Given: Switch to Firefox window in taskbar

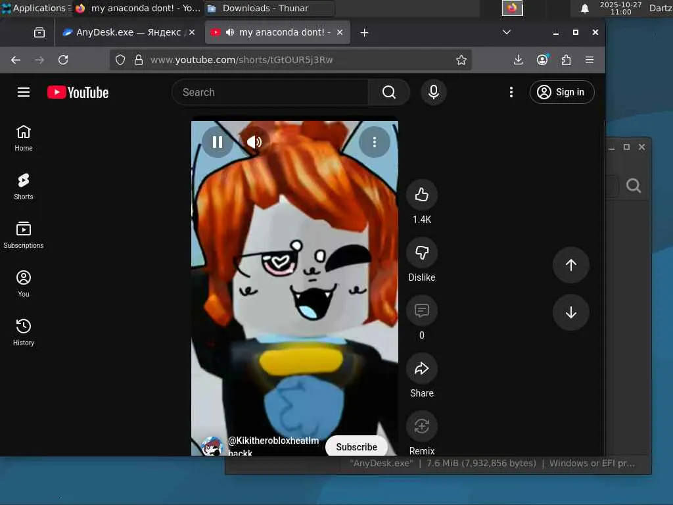Looking at the screenshot, I should tap(139, 8).
